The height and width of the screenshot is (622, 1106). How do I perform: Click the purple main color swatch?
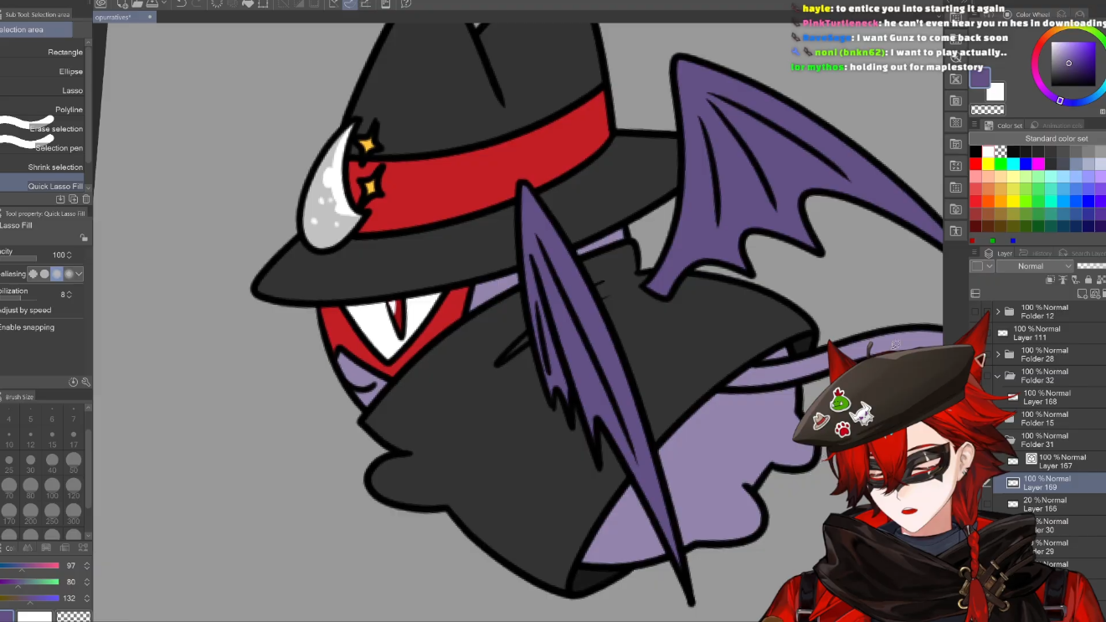(x=980, y=79)
